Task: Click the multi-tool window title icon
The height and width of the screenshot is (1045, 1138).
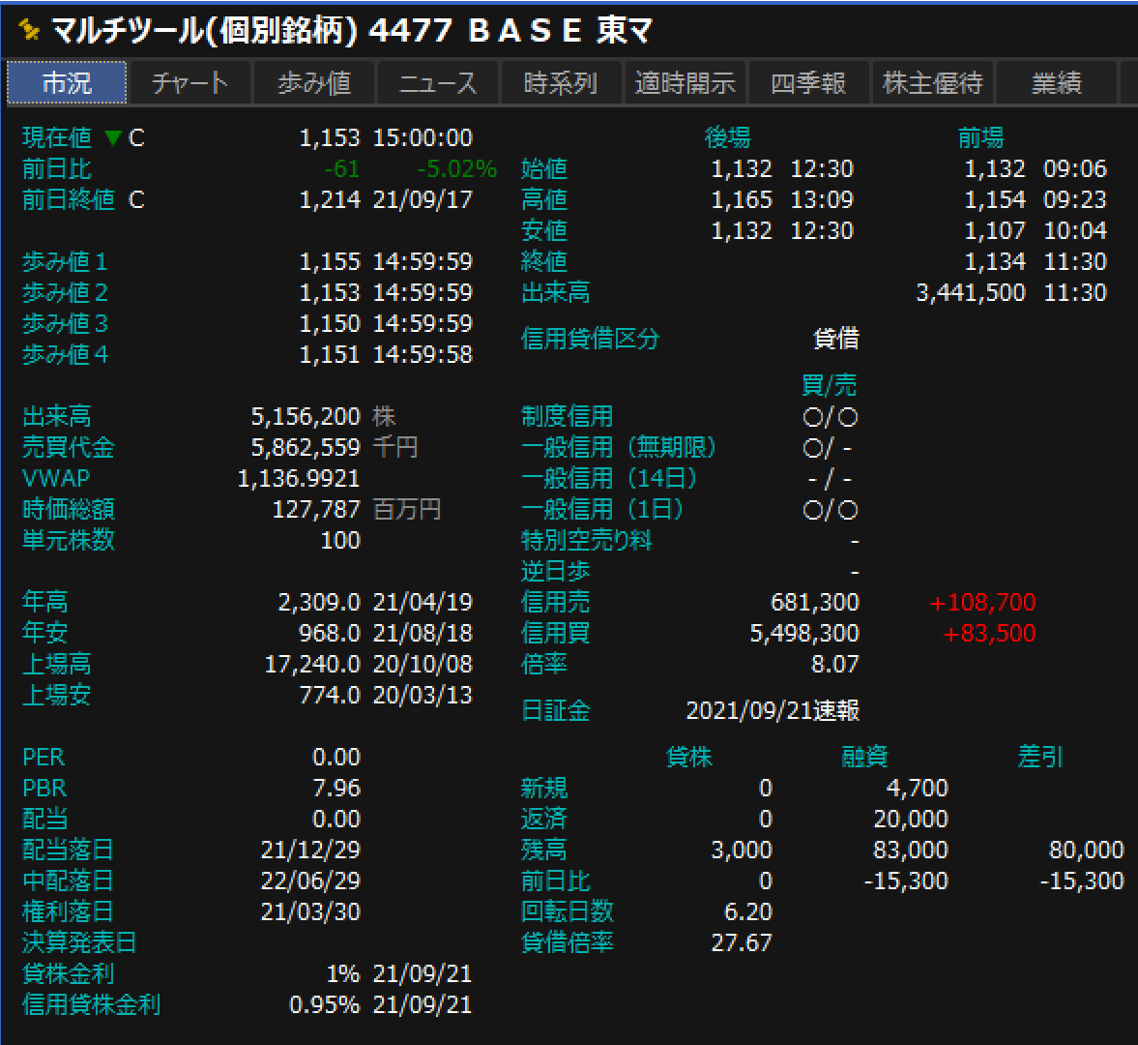Action: (x=29, y=31)
